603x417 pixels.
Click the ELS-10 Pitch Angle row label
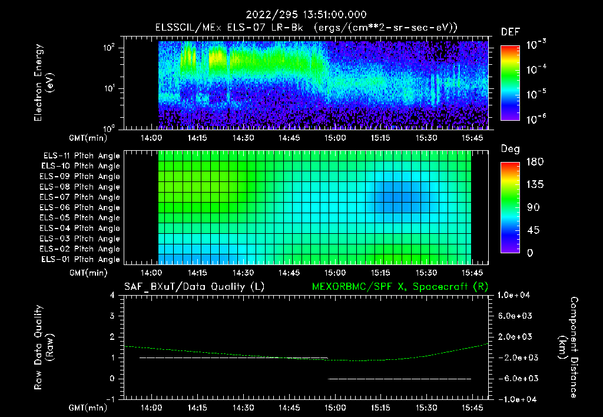point(81,166)
